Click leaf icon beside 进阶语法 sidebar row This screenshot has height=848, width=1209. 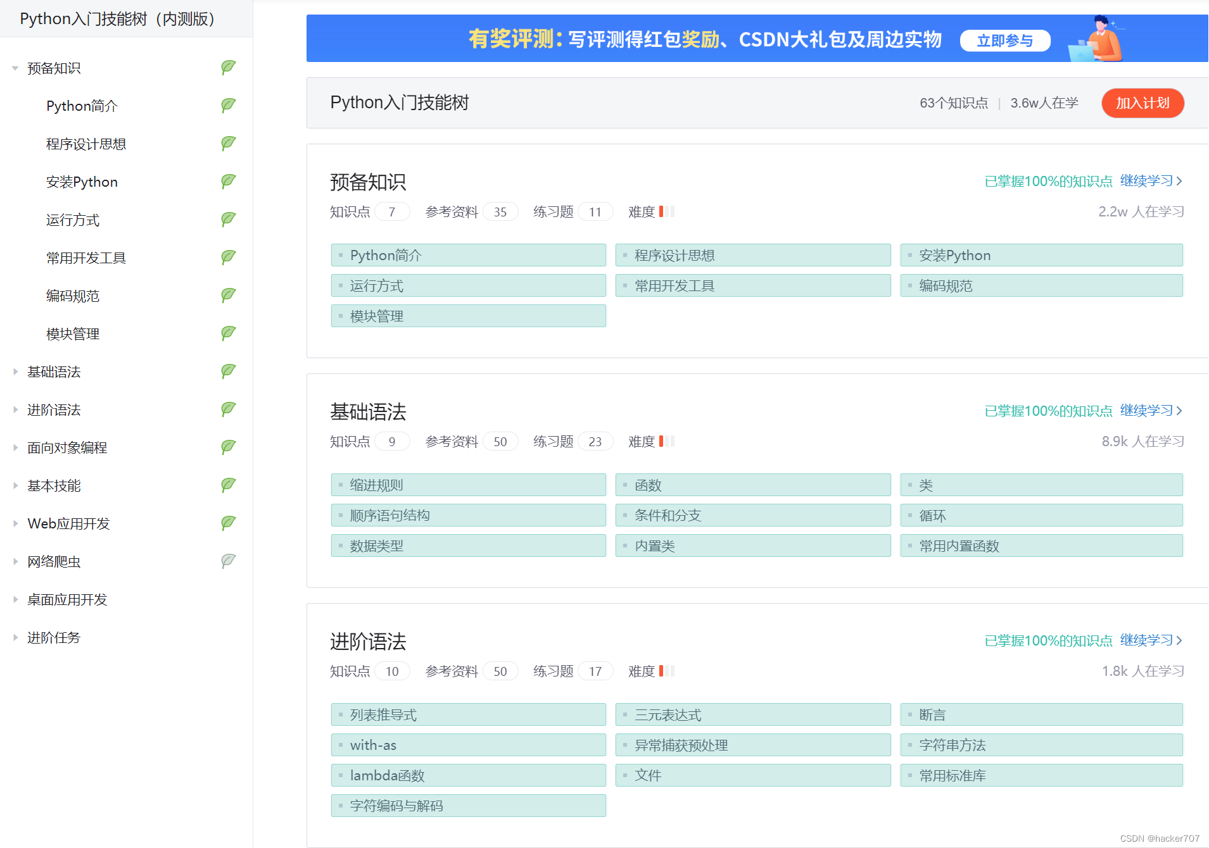pos(229,409)
